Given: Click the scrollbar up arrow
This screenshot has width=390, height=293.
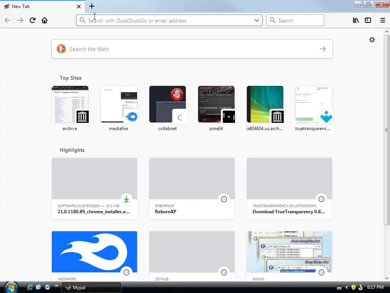Looking at the screenshot, I should (x=386, y=31).
